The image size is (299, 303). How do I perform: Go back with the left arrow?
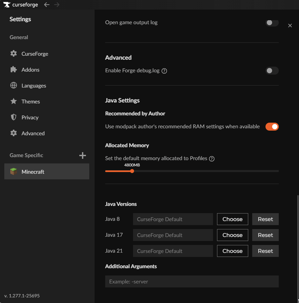coord(46,4)
